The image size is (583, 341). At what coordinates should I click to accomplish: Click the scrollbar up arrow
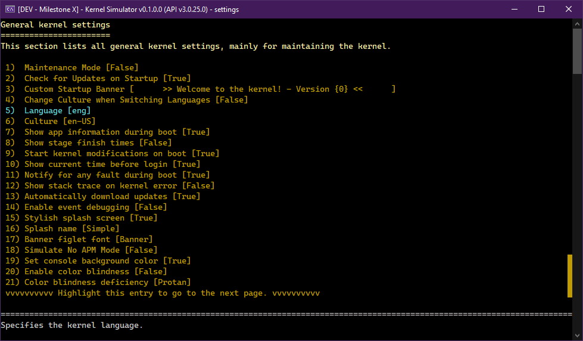click(x=578, y=23)
